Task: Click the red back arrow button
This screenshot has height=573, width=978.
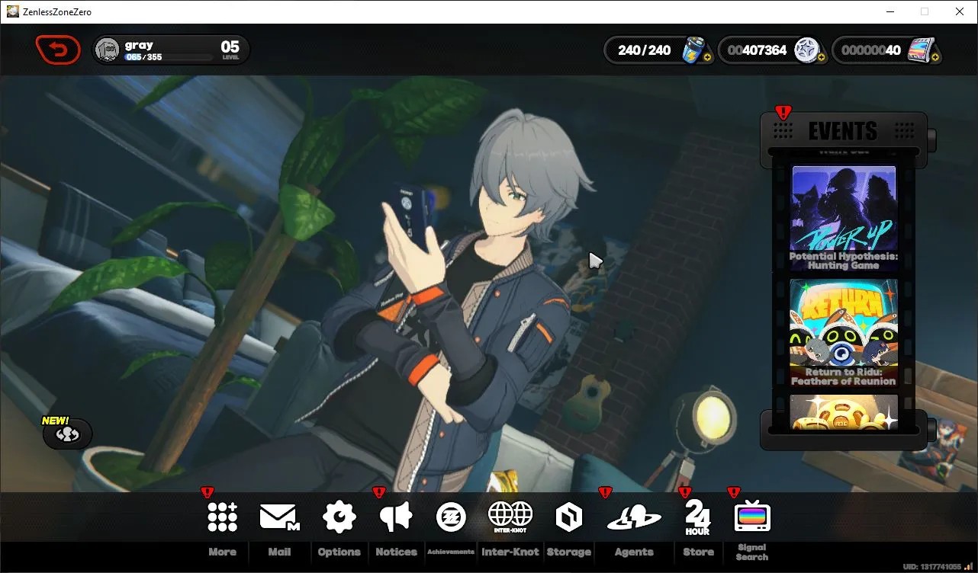Action: click(x=58, y=50)
